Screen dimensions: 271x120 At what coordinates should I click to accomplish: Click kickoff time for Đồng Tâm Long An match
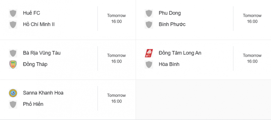pyautogui.click(x=252, y=58)
